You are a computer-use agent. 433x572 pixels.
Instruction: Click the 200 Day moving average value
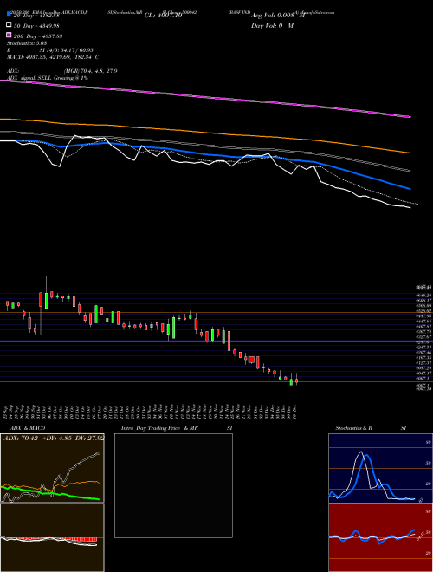pos(38,36)
